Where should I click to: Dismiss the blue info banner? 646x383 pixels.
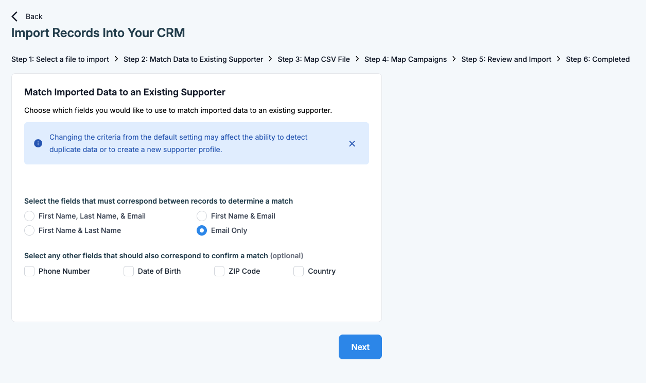(352, 144)
